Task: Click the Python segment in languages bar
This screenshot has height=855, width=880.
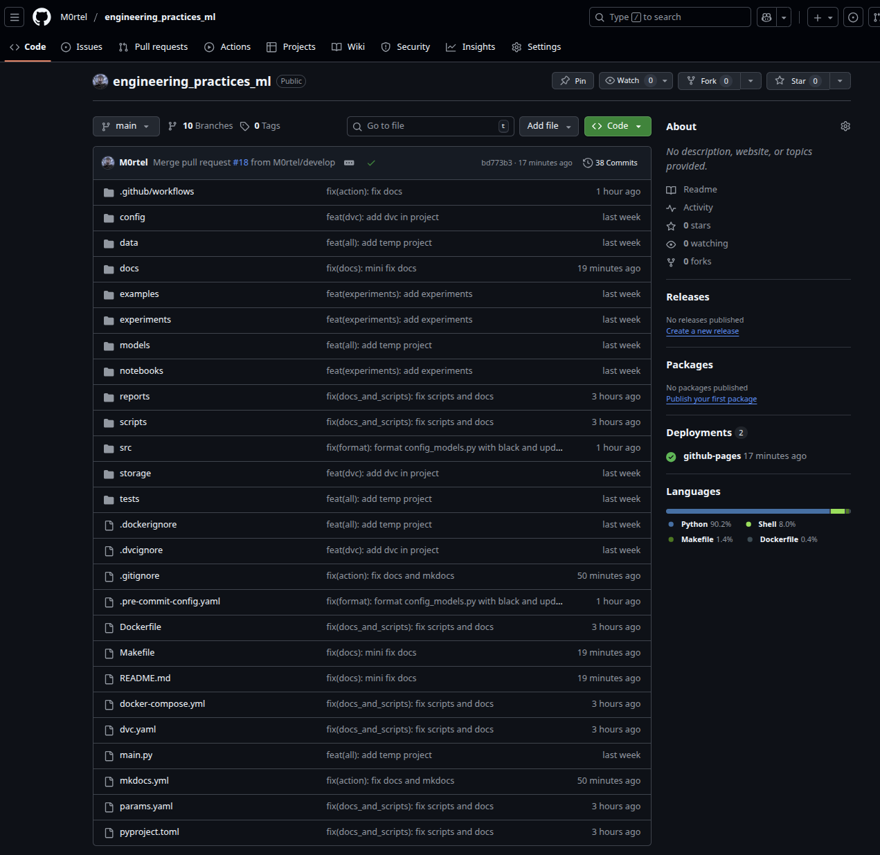Action: pos(748,511)
